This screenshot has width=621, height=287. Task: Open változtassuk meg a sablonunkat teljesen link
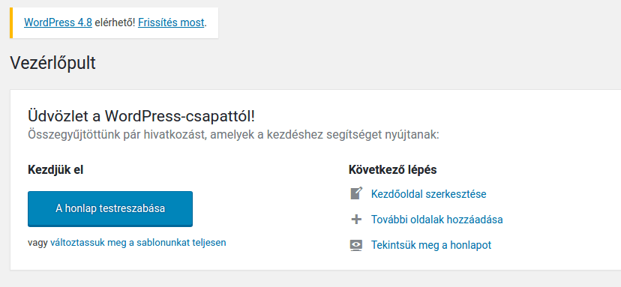pyautogui.click(x=138, y=243)
